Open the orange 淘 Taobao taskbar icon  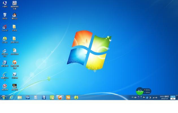click(x=68, y=97)
